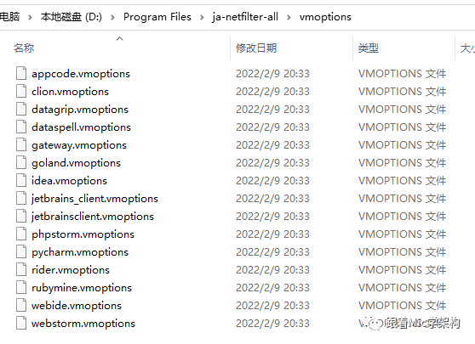Sort files by 名称 column header
The image size is (475, 344).
[24, 48]
